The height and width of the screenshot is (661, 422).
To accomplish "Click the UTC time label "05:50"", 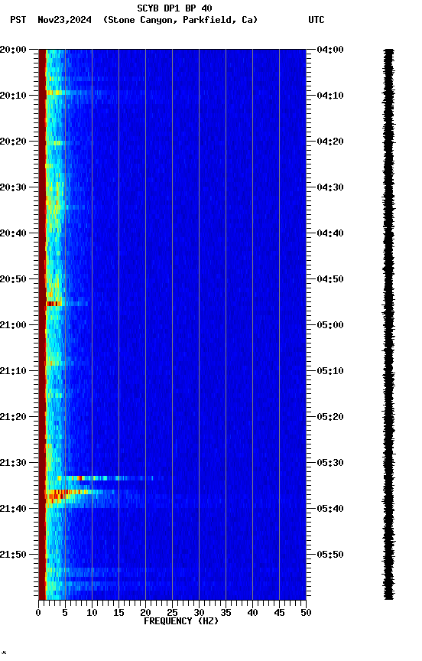I will point(330,555).
